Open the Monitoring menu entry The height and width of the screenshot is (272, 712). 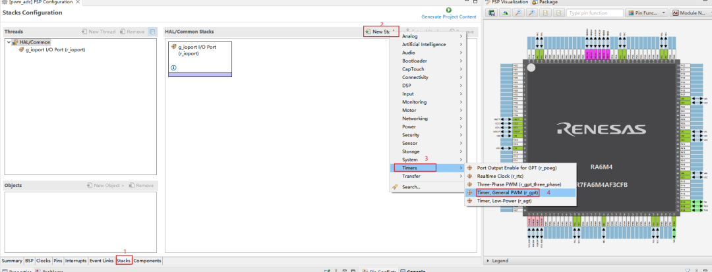[428, 102]
